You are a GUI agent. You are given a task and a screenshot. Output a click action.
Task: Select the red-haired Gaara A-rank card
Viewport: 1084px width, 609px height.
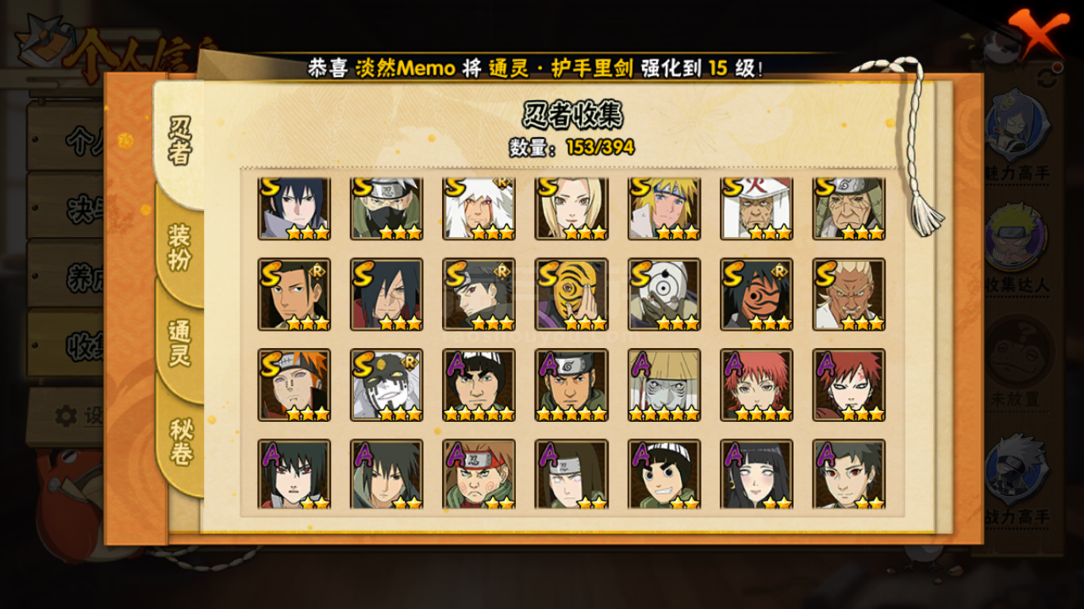pos(849,385)
